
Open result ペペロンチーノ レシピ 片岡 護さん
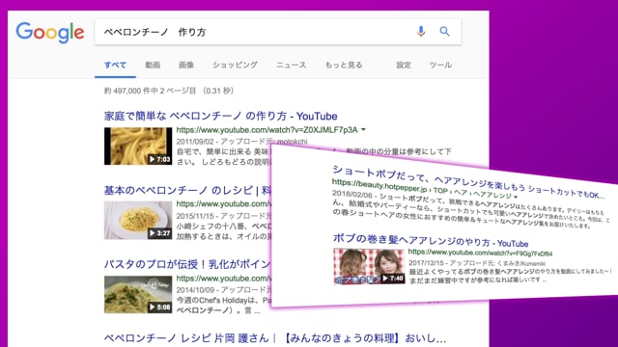pos(275,338)
